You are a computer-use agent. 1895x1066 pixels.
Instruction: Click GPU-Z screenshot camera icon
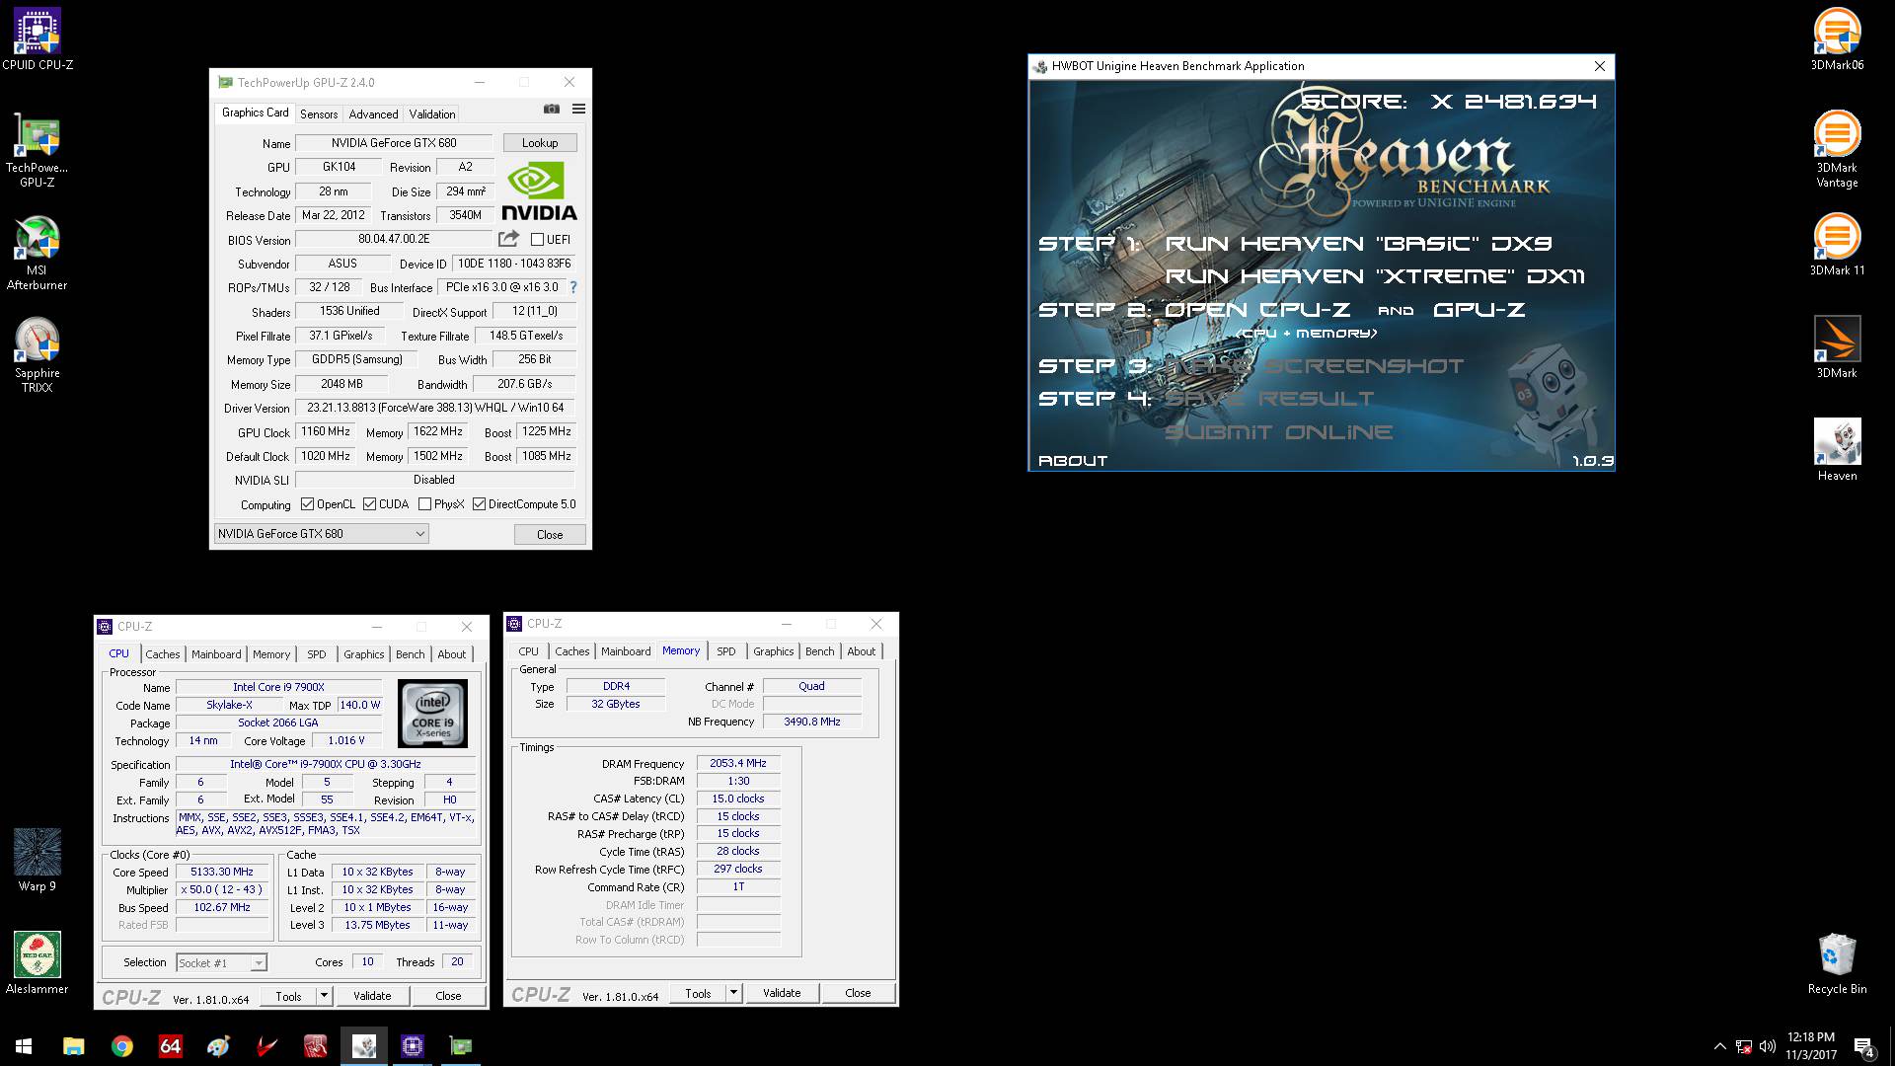pyautogui.click(x=552, y=109)
